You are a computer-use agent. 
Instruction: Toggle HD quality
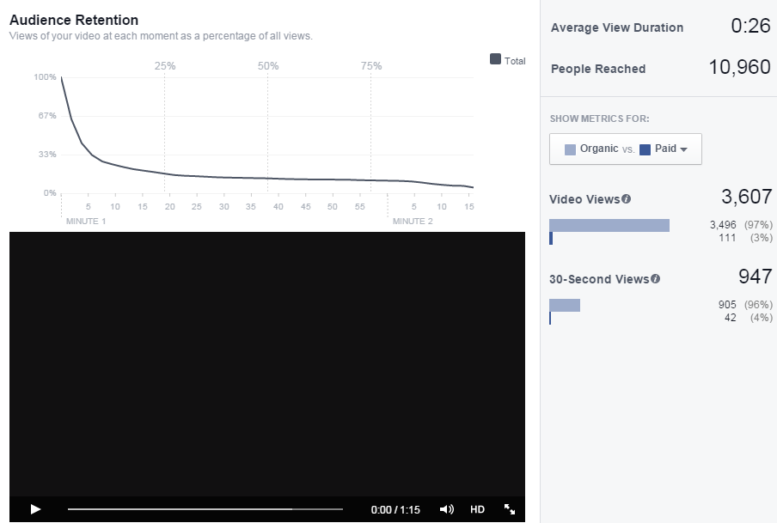coord(477,509)
